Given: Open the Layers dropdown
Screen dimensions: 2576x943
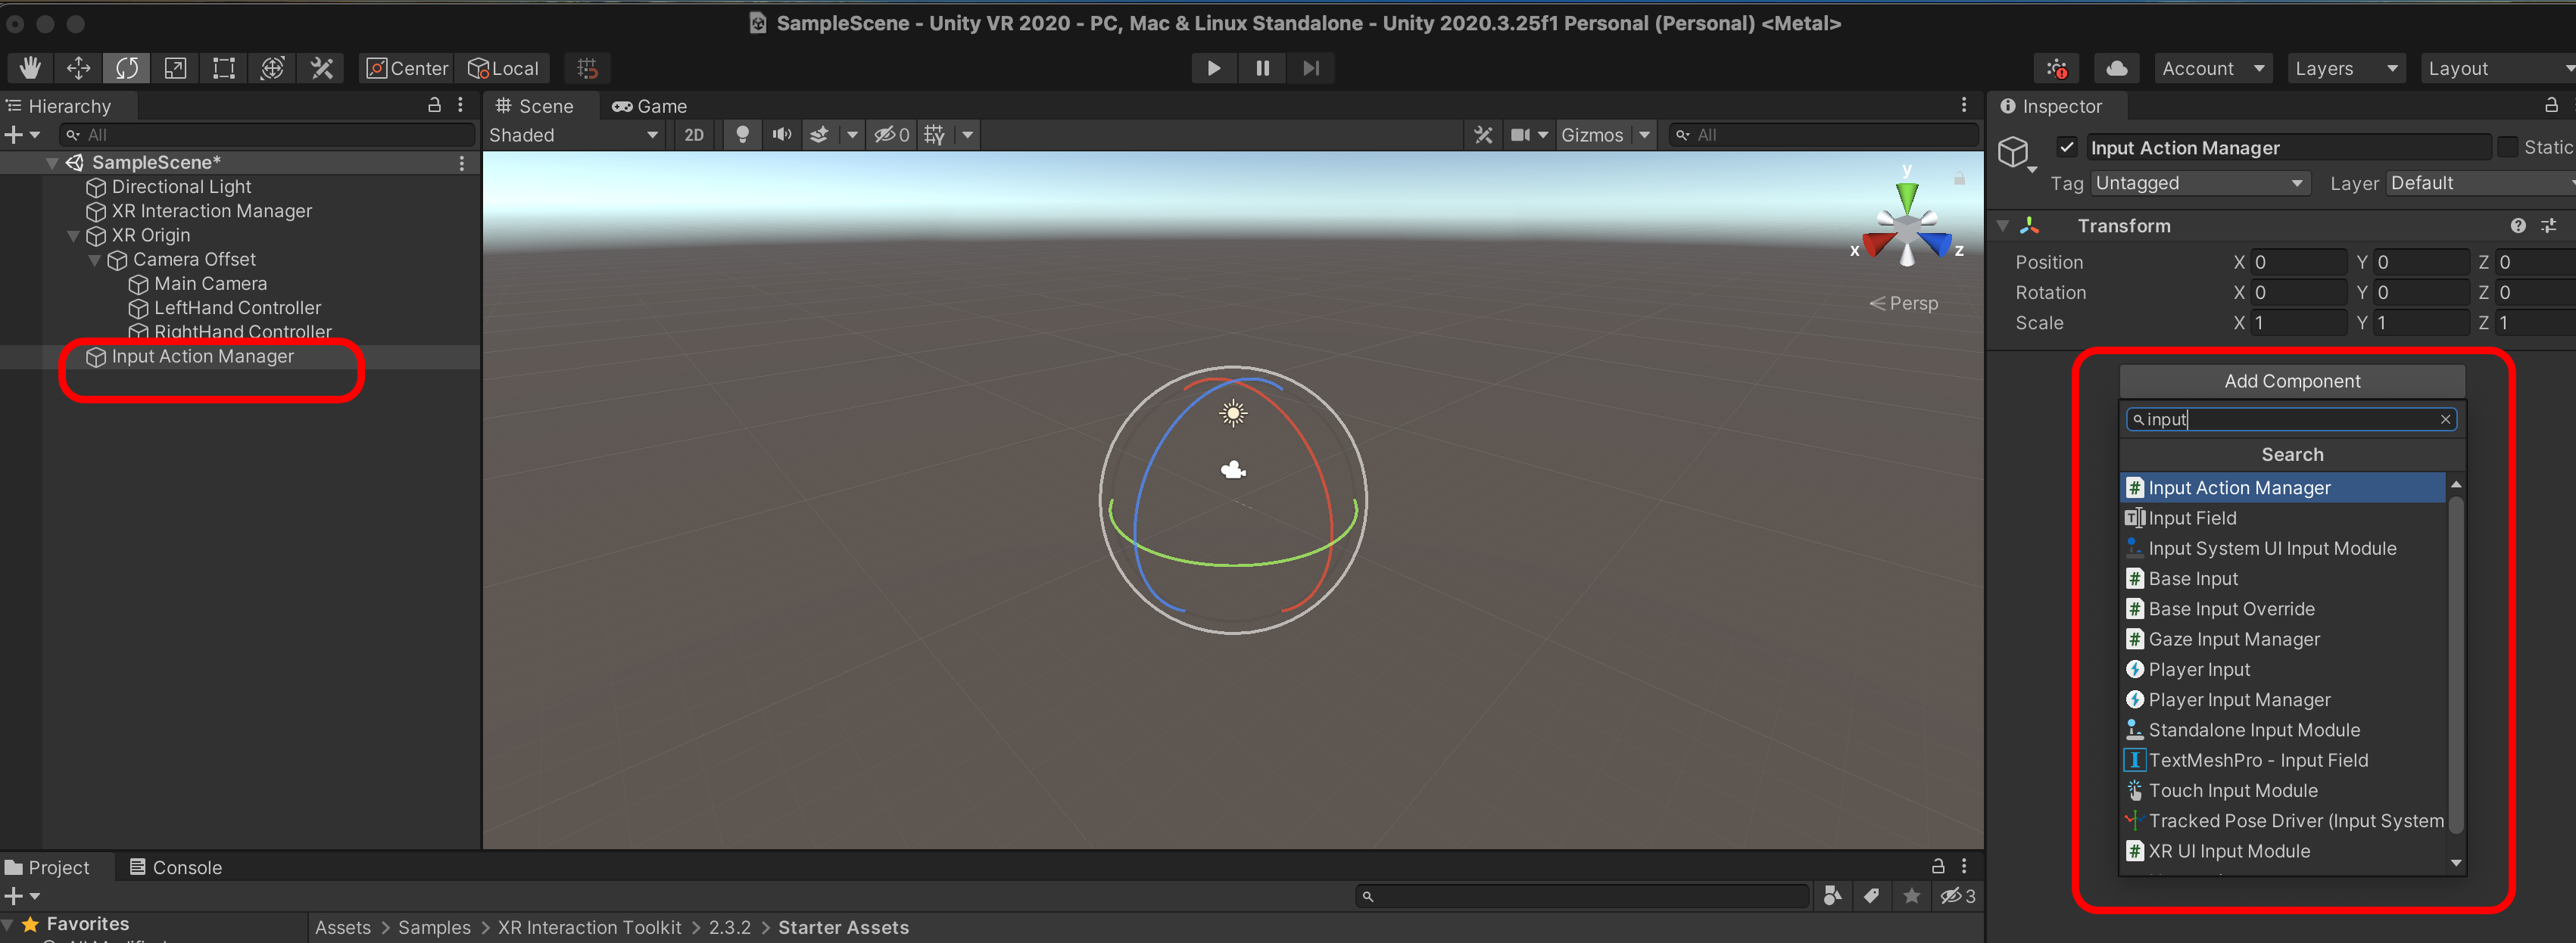Looking at the screenshot, I should 2345,68.
